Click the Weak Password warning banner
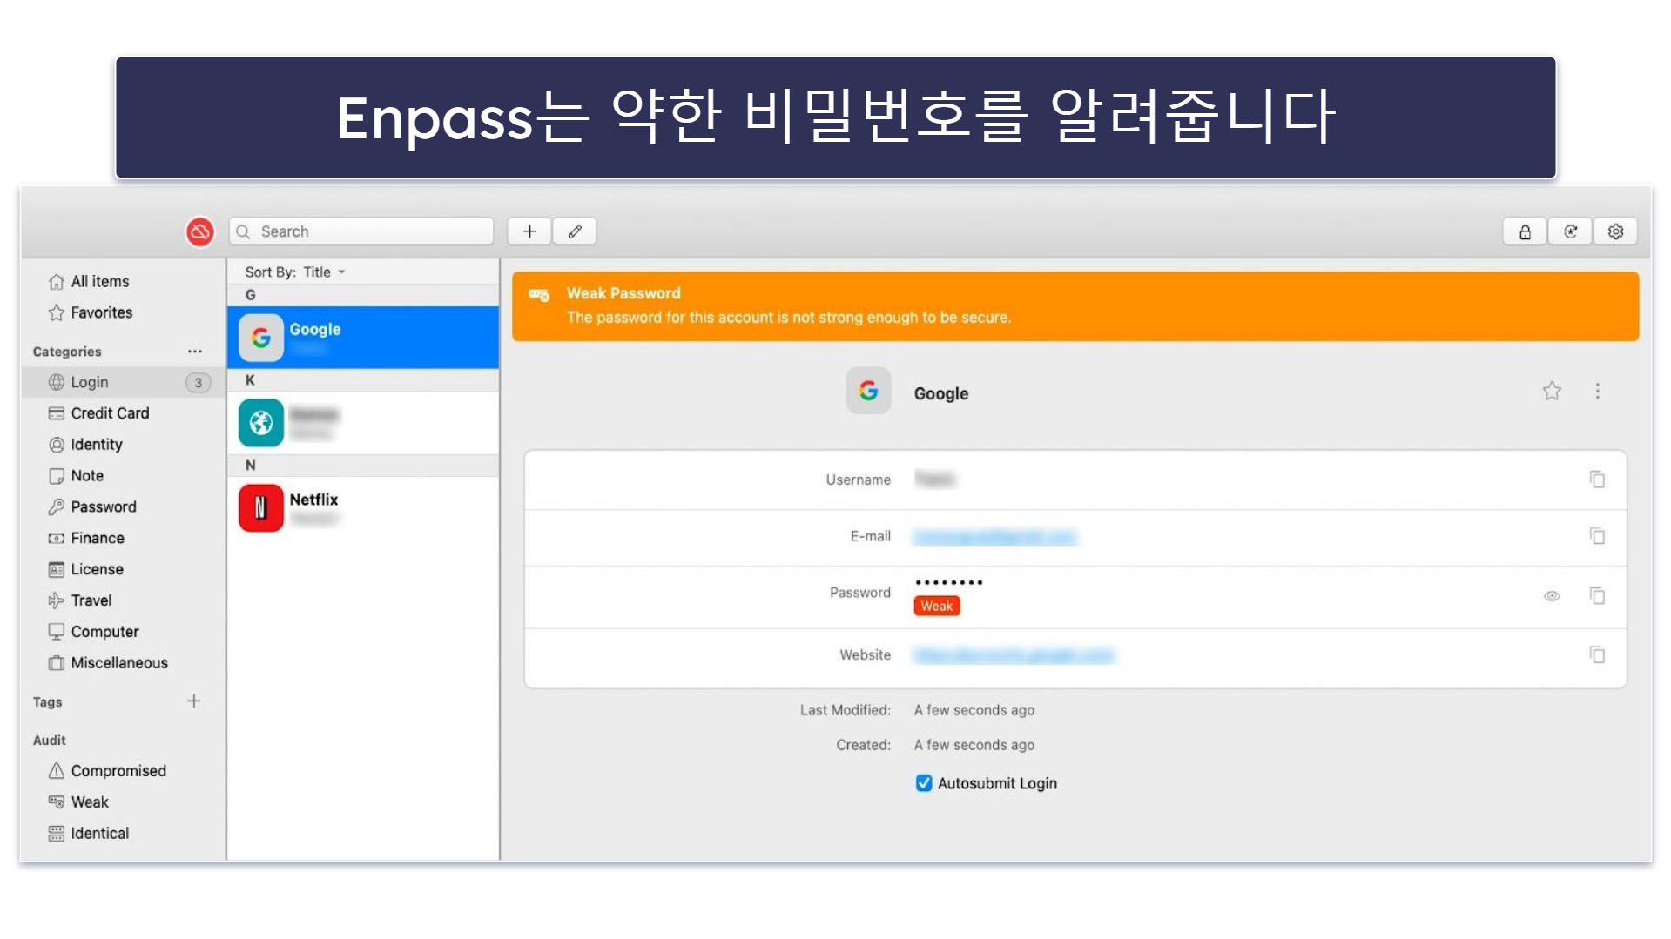 point(1075,306)
